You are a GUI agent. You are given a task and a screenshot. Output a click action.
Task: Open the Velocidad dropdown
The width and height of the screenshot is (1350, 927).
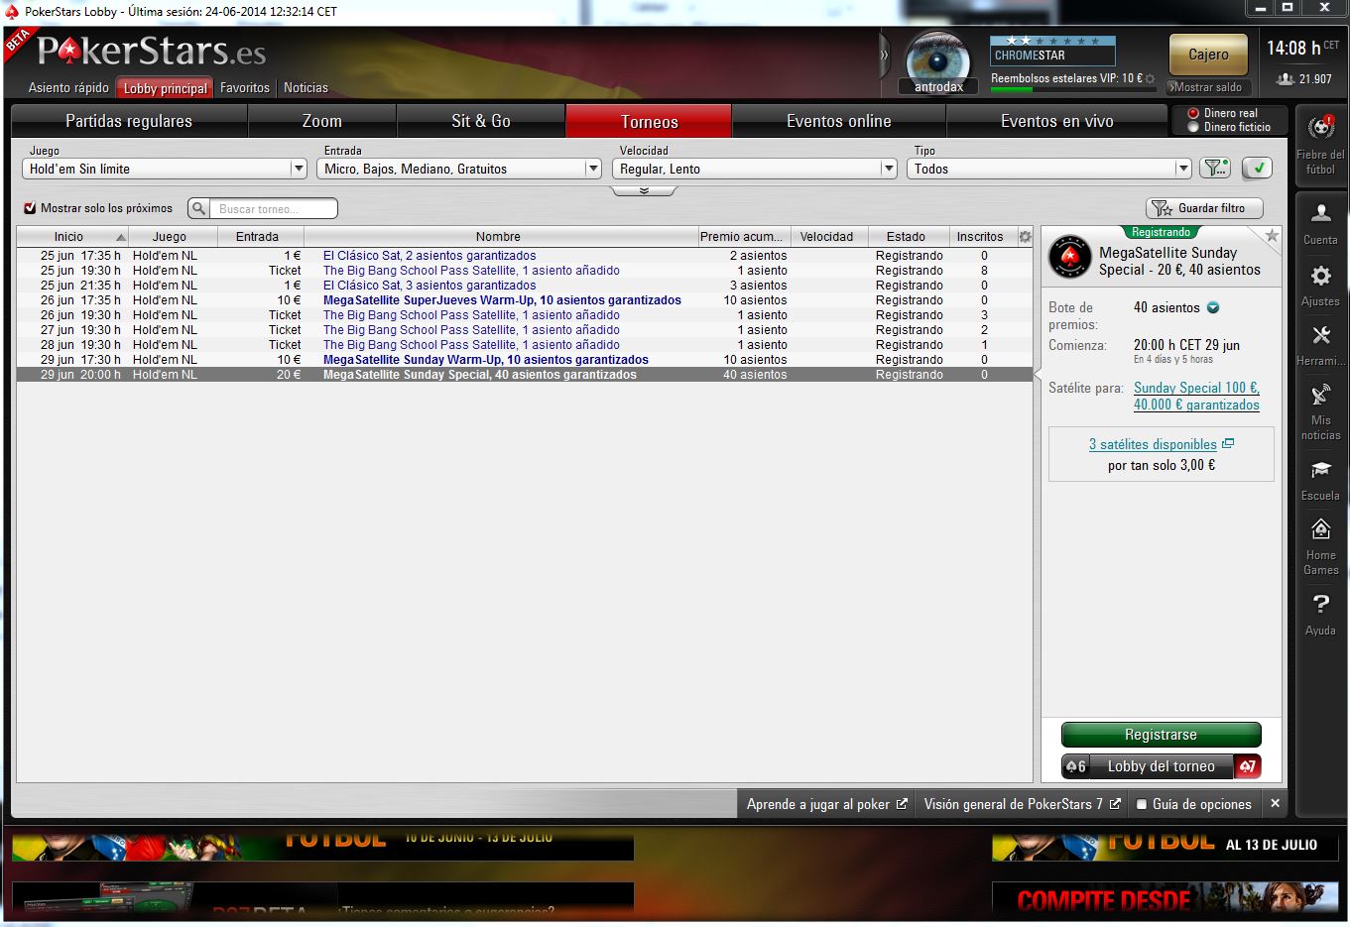click(x=755, y=169)
